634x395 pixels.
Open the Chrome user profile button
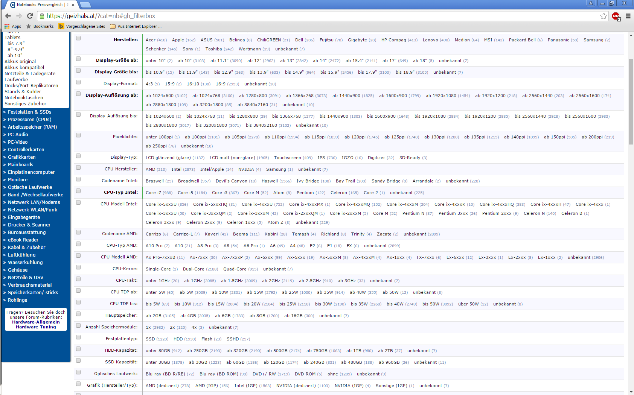[590, 3]
